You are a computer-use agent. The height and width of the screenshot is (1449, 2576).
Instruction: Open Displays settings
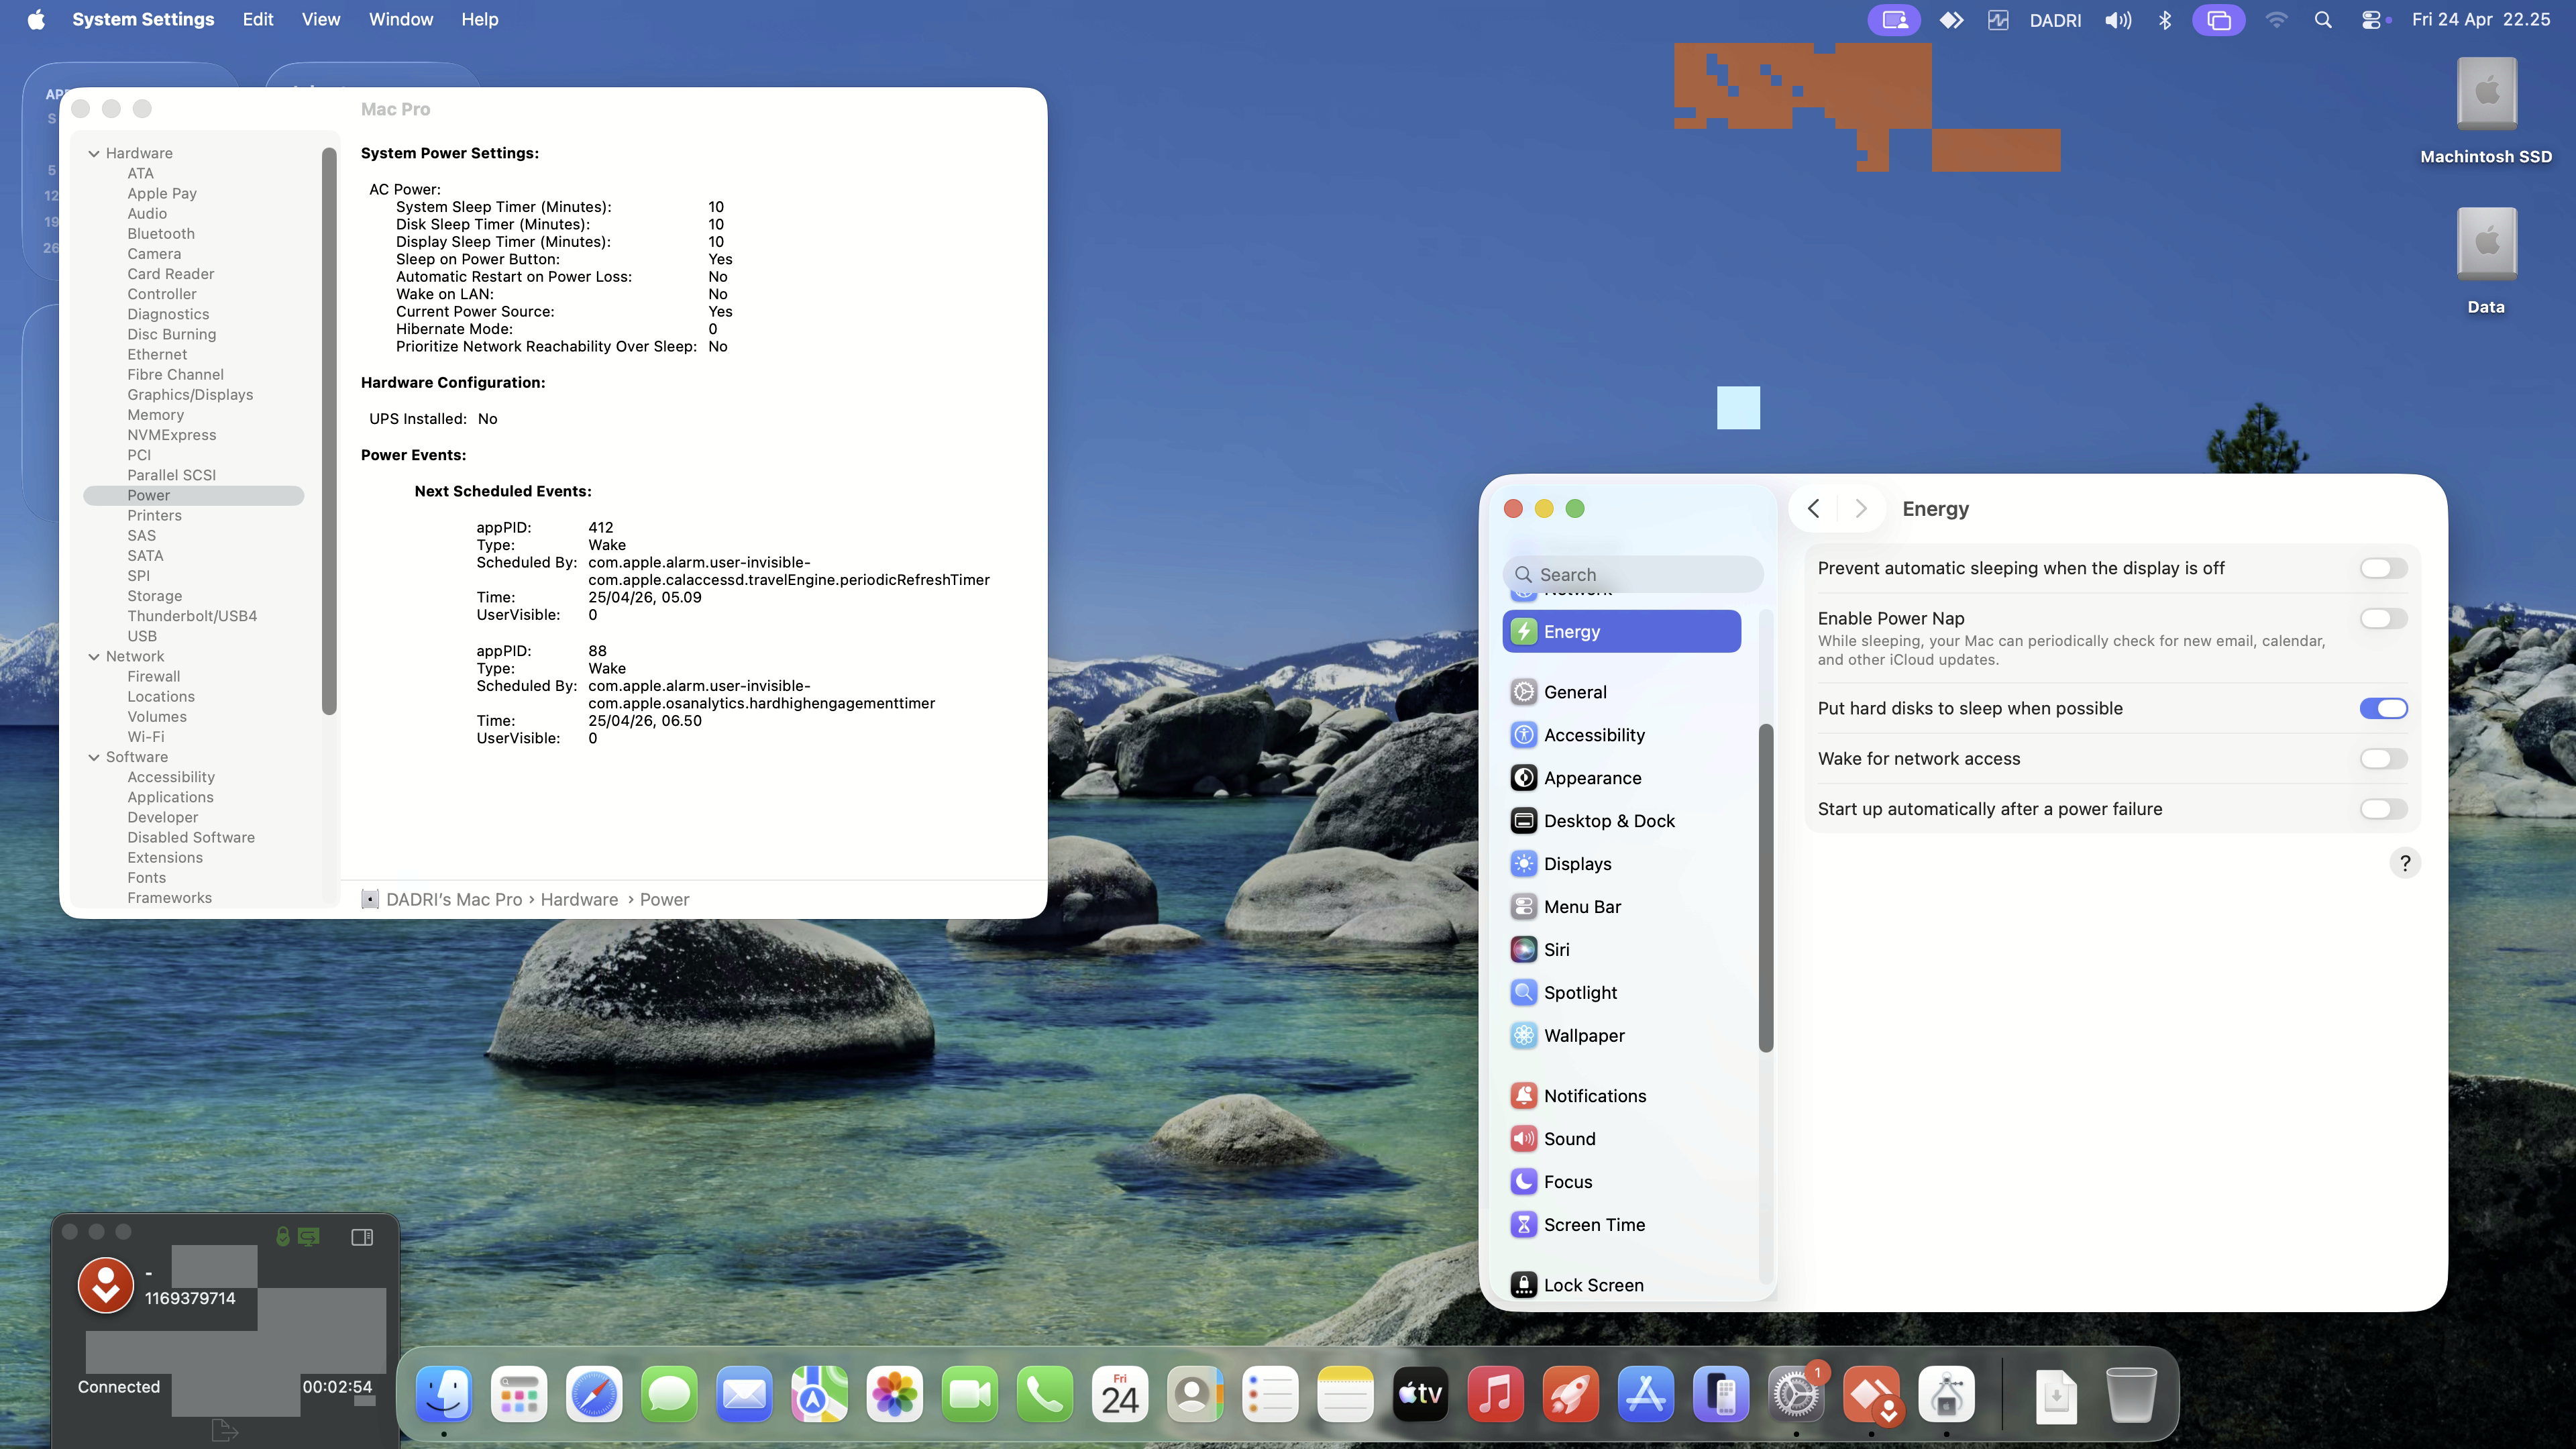(x=1621, y=864)
